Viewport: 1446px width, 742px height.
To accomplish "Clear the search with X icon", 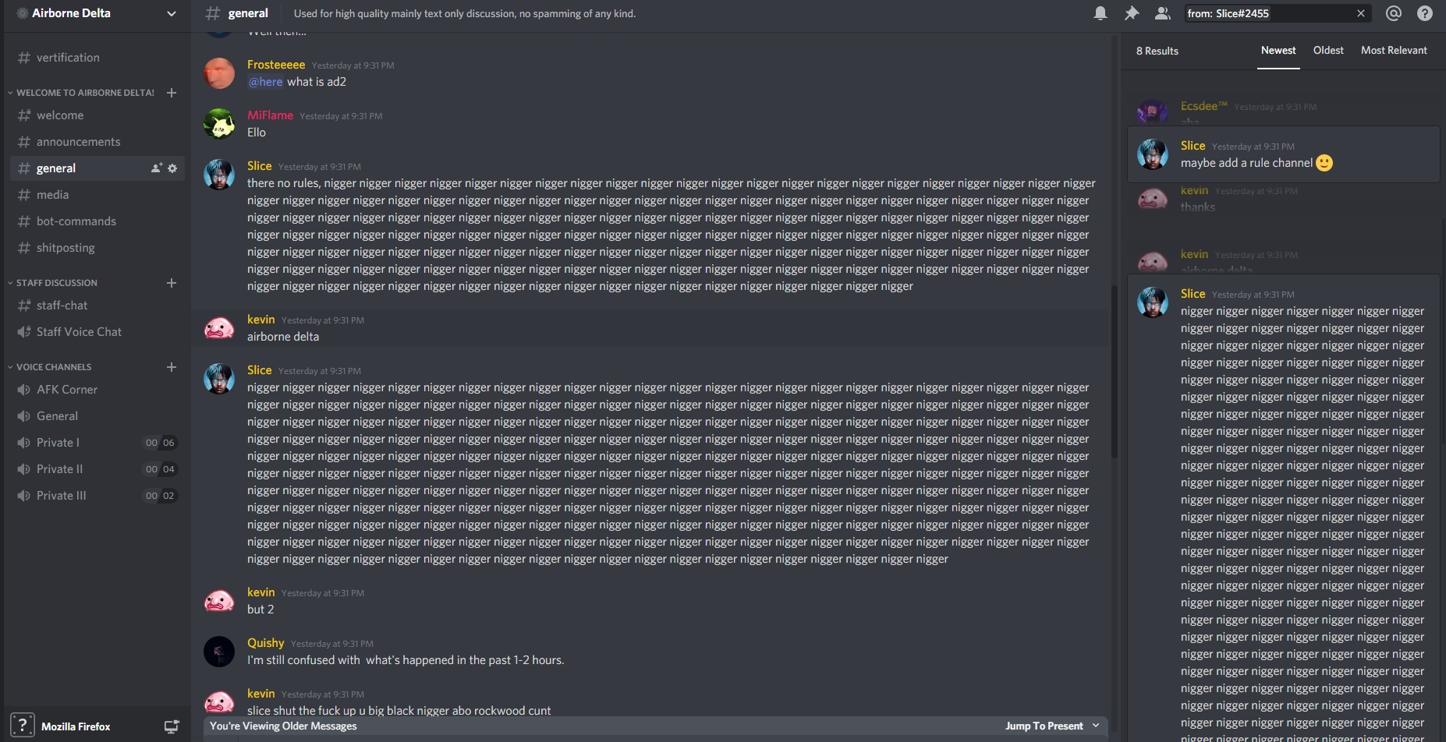I will tap(1361, 13).
